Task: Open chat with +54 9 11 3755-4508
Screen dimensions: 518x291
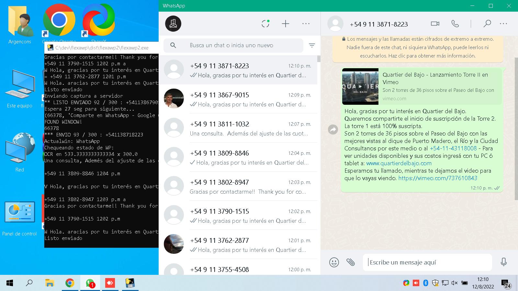Action: [238, 268]
